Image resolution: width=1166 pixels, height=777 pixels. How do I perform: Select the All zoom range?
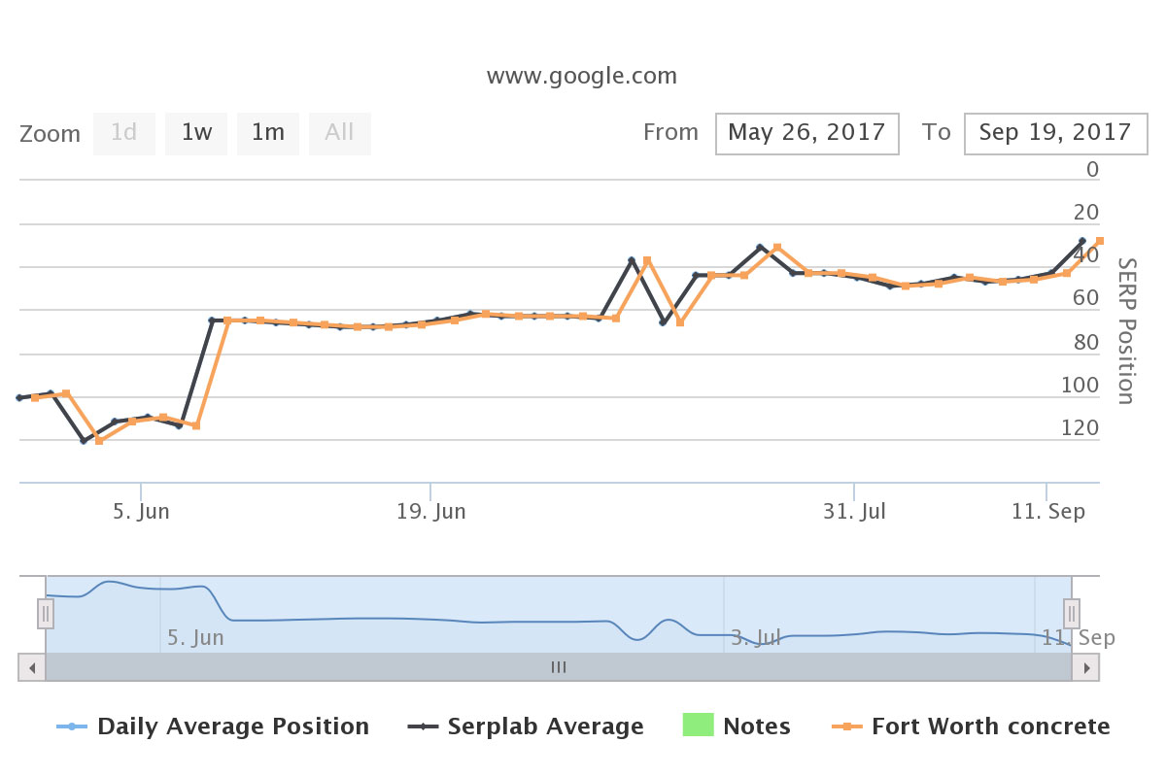pos(339,133)
